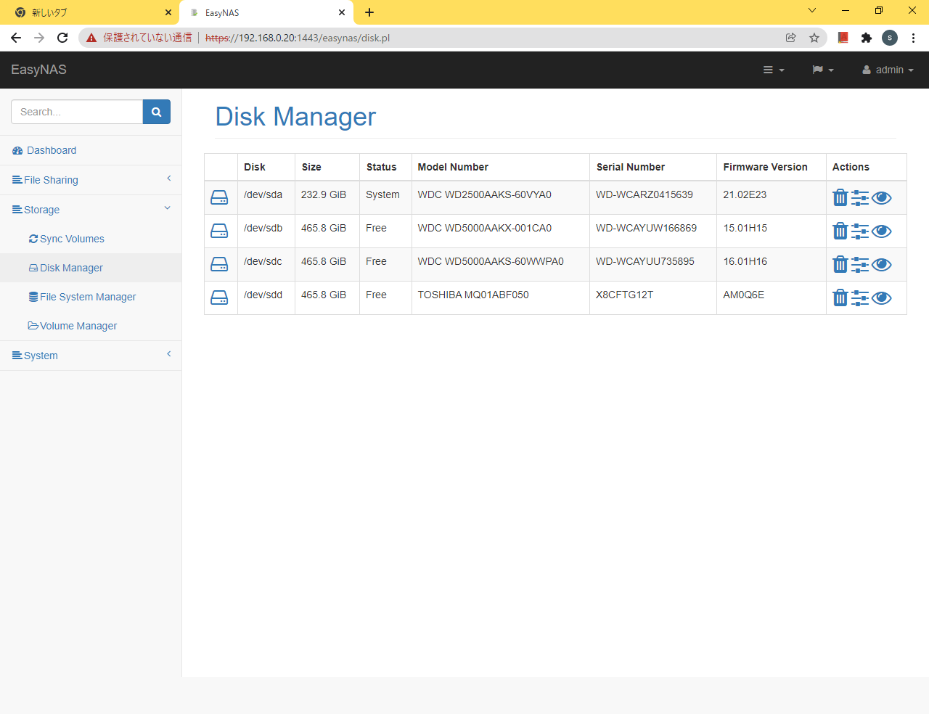929x714 pixels.
Task: Delete disk /dev/sdd using trash icon
Action: tap(840, 298)
